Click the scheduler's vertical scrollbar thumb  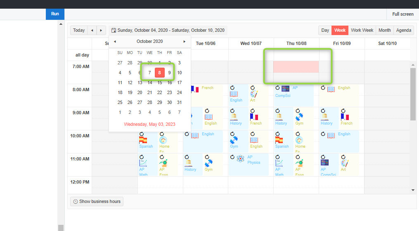(413, 94)
